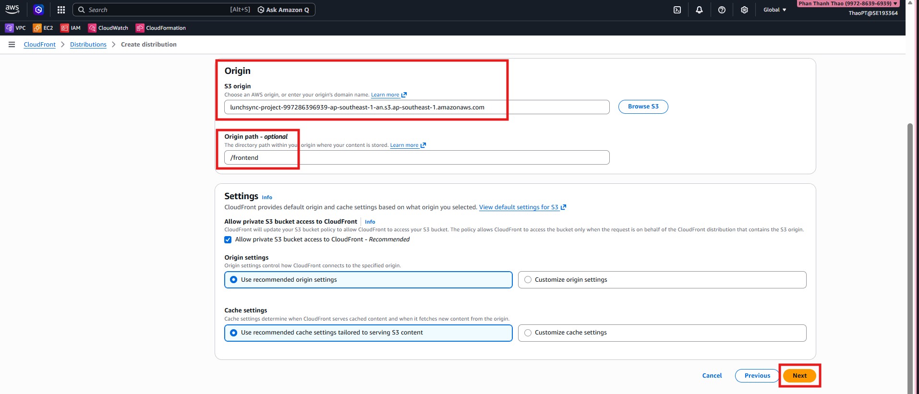The image size is (919, 394).
Task: Go to Distributions breadcrumb
Action: coord(88,45)
